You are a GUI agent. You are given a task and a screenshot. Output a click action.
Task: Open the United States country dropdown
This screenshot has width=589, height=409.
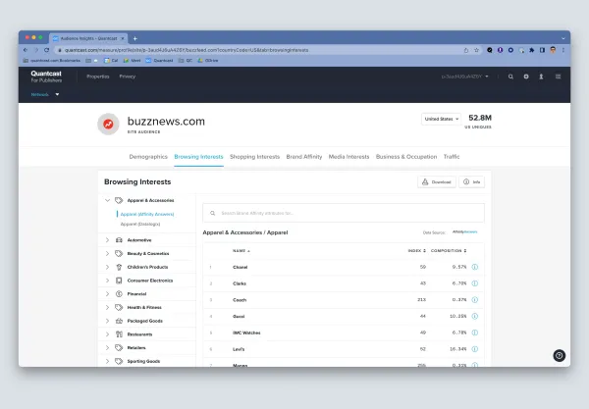[441, 119]
